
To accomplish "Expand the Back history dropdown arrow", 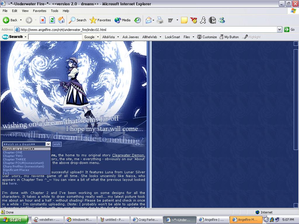I will [x=21, y=20].
